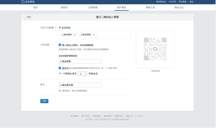Open the 更新日志 footer link

[x=119, y=116]
